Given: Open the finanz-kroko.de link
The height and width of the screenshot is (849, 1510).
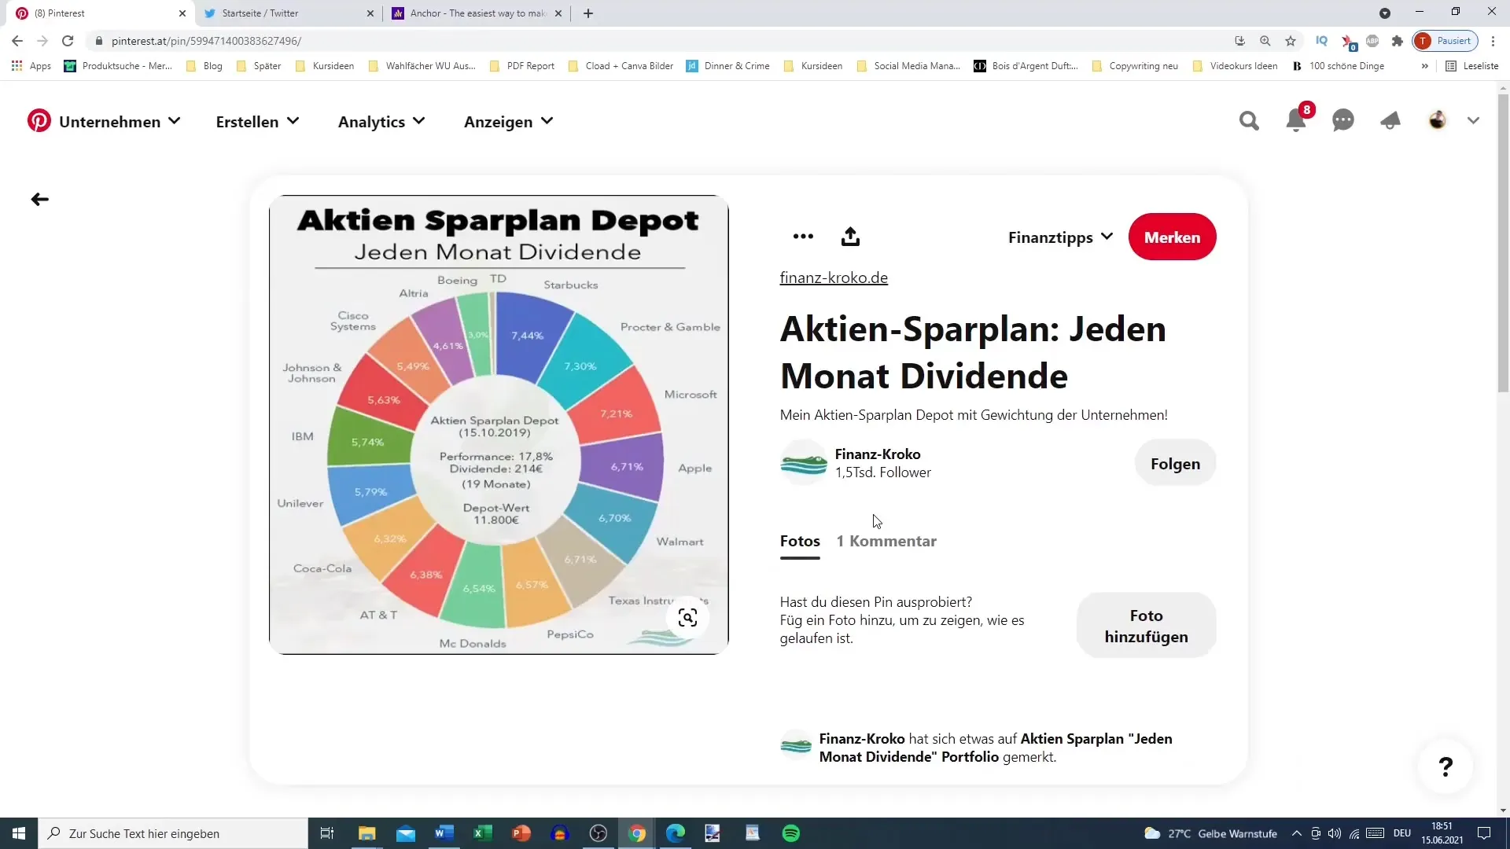Looking at the screenshot, I should tap(834, 277).
